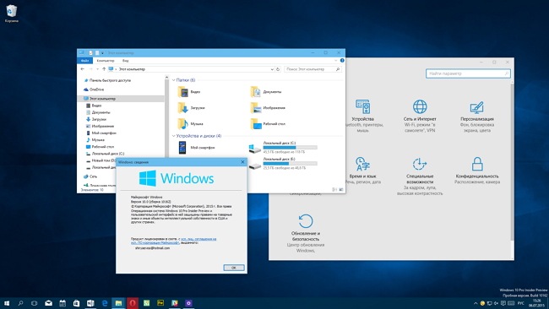Open the Видео folder icon

click(183, 92)
